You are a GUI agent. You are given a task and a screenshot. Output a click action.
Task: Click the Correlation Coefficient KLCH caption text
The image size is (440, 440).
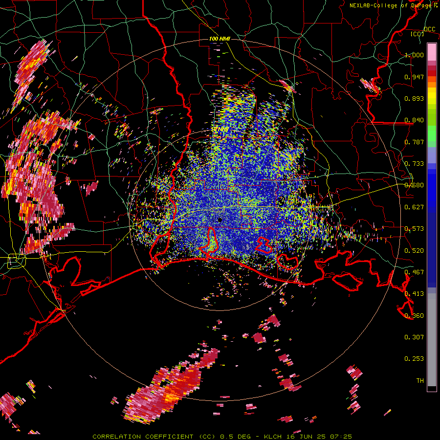[x=222, y=437]
